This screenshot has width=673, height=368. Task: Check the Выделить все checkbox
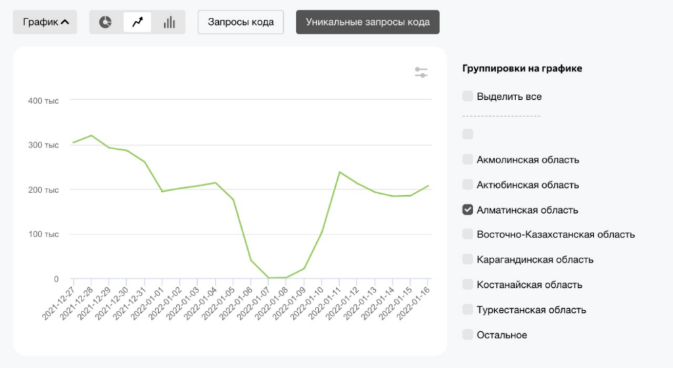[x=467, y=96]
